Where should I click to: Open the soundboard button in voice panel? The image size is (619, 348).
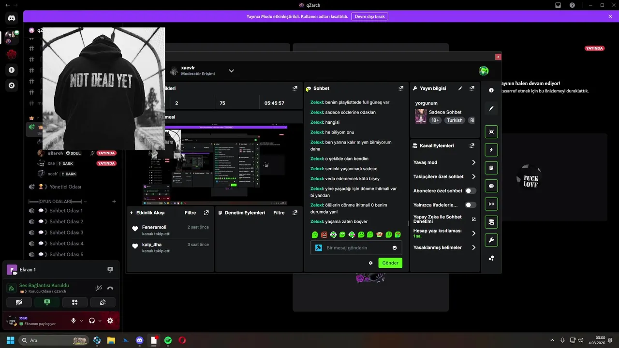(x=103, y=303)
